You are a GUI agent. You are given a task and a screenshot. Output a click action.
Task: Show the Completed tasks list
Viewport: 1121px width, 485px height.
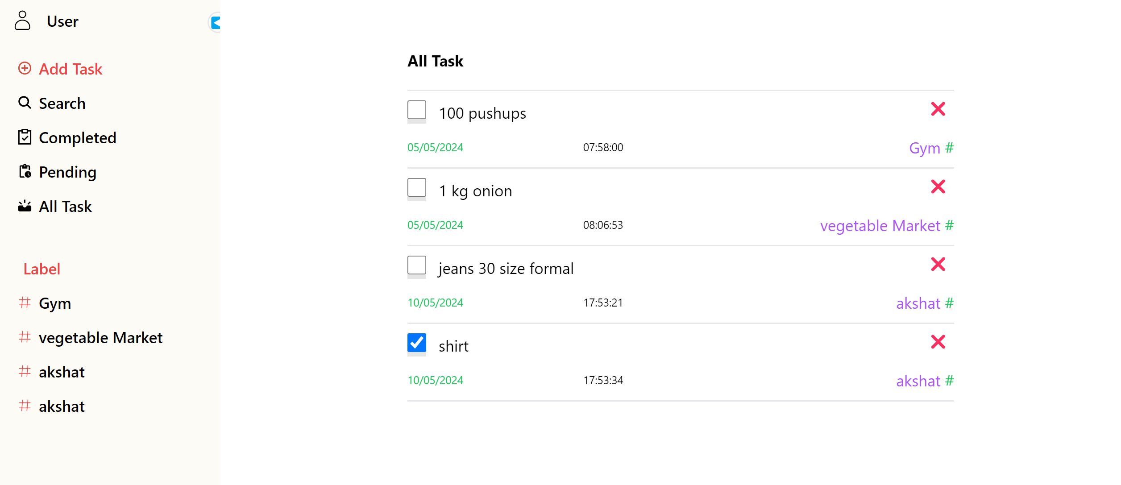77,138
